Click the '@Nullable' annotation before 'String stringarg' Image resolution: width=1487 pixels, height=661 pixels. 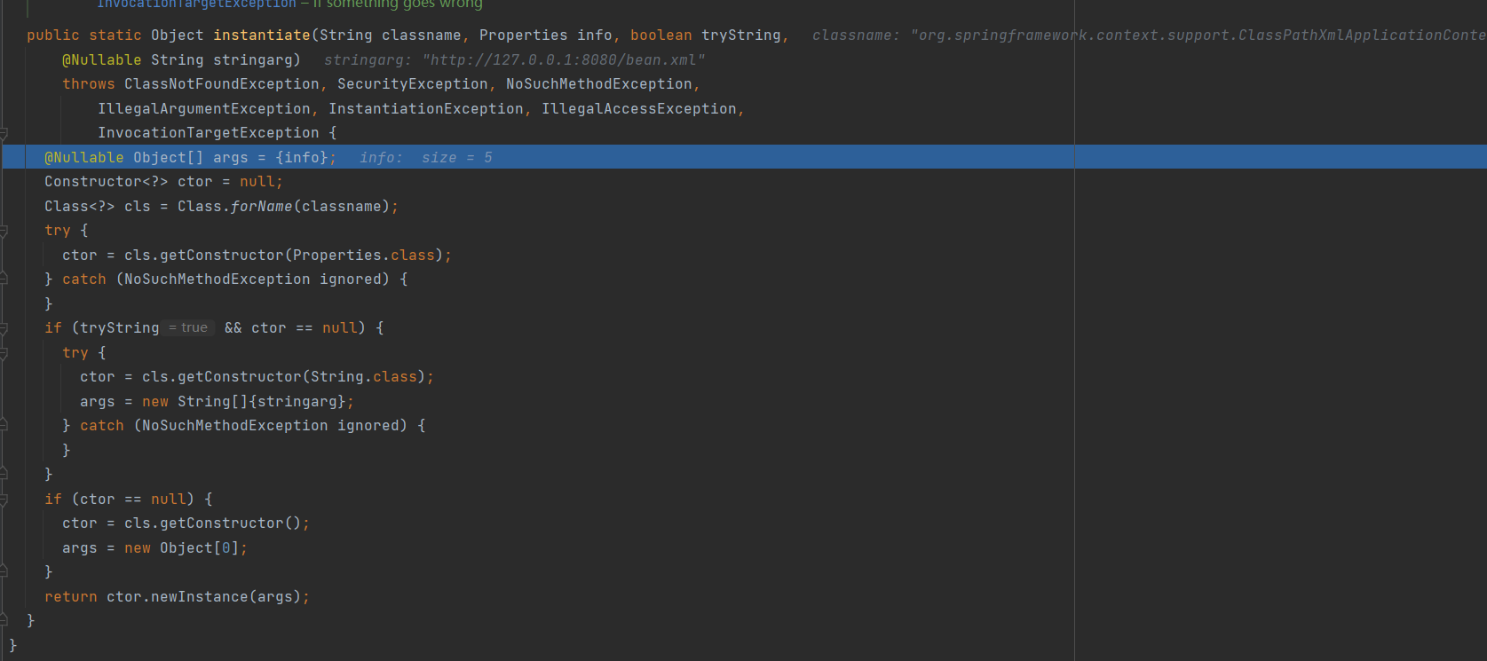101,60
